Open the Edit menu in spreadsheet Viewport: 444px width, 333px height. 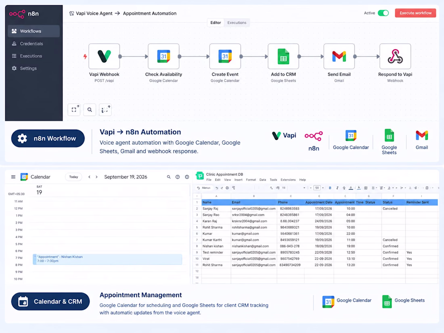(x=218, y=180)
